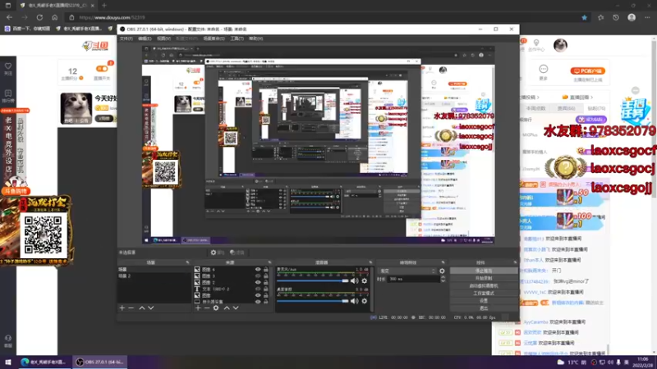Remove the selected source with the minus icon
This screenshot has height=369, width=657.
(207, 308)
